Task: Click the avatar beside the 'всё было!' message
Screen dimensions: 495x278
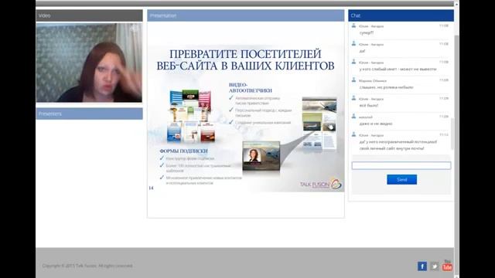Action: (353, 98)
